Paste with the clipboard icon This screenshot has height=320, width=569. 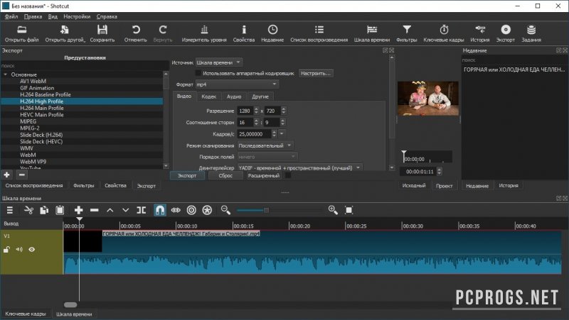point(60,210)
